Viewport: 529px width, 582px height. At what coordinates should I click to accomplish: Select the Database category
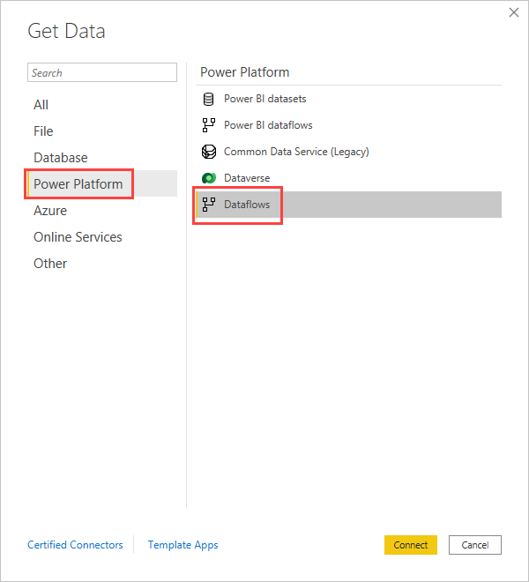102,158
